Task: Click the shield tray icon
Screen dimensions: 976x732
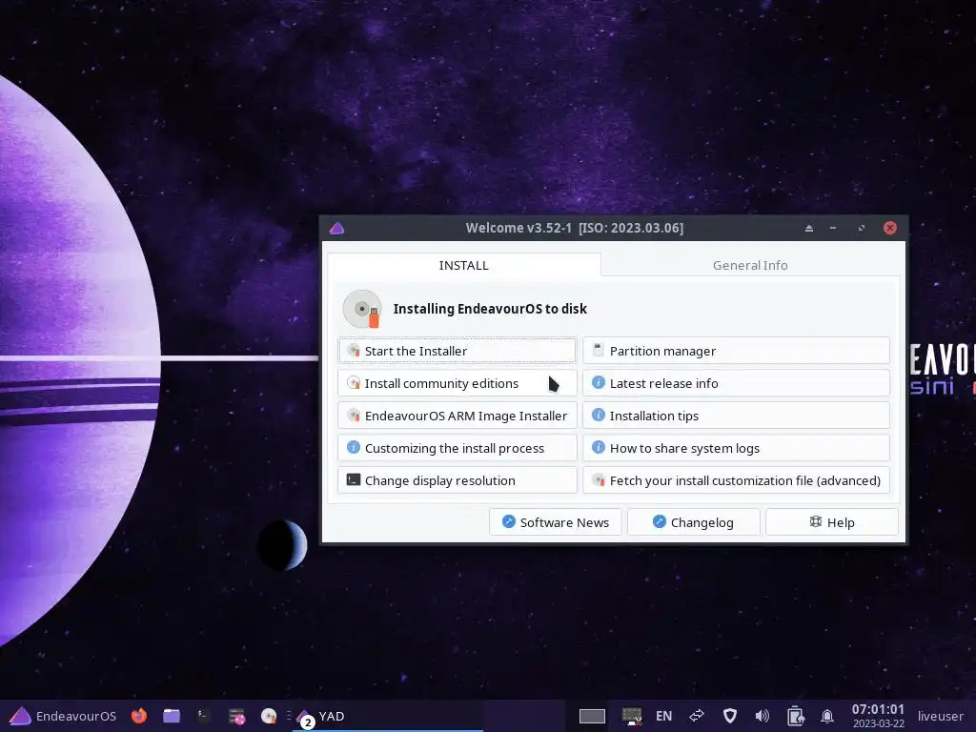Action: [729, 716]
